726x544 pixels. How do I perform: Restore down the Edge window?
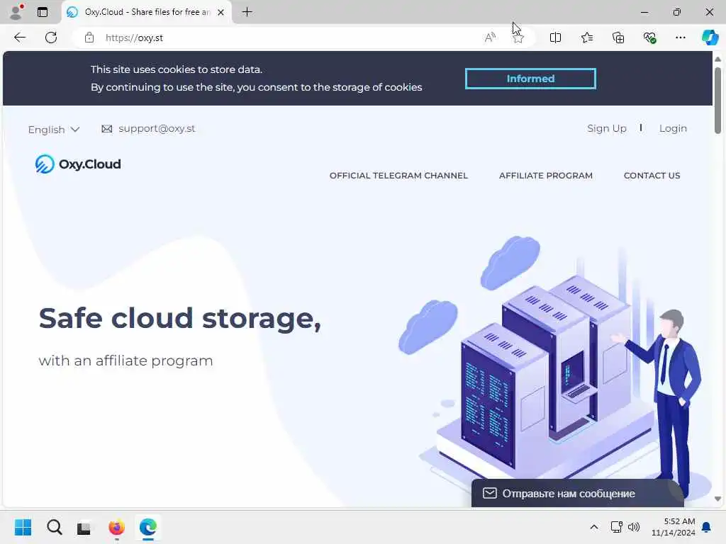click(x=676, y=12)
